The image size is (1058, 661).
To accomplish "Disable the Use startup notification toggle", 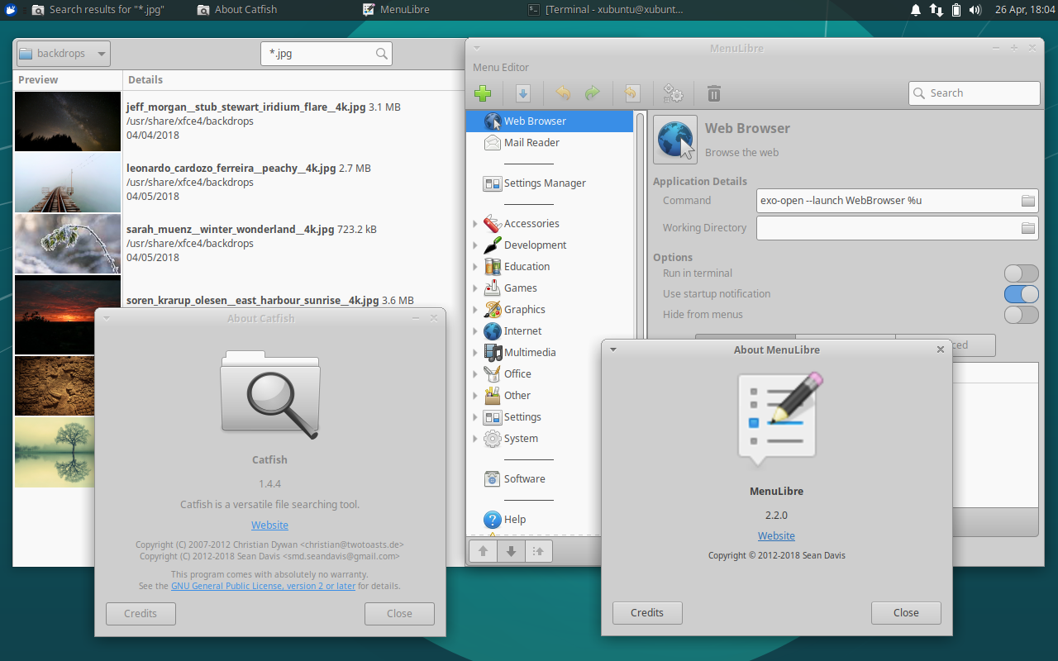I will [1021, 293].
